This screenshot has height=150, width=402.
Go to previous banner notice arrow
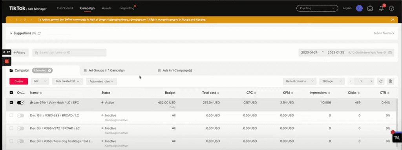tap(11, 20)
